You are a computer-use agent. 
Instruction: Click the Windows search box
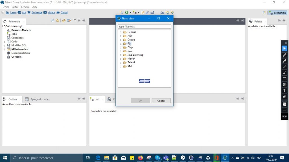[47, 158]
